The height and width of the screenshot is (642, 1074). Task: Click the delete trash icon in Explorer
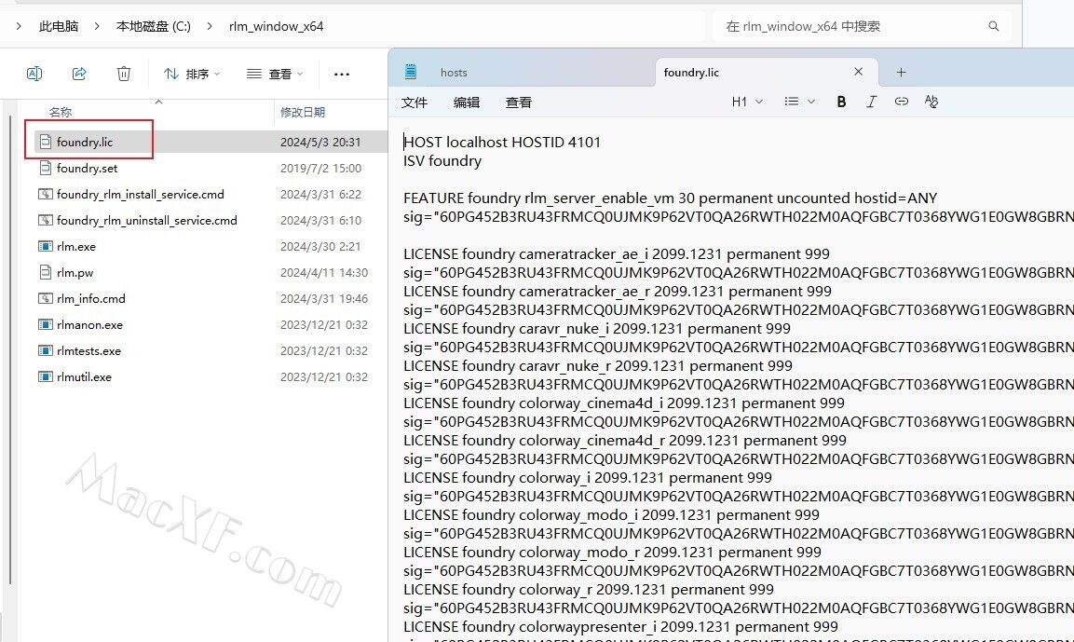pos(124,74)
